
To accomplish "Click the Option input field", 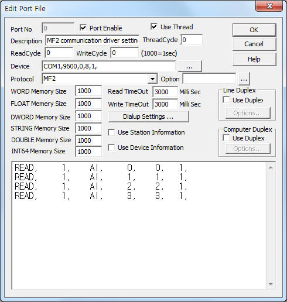I will 209,79.
